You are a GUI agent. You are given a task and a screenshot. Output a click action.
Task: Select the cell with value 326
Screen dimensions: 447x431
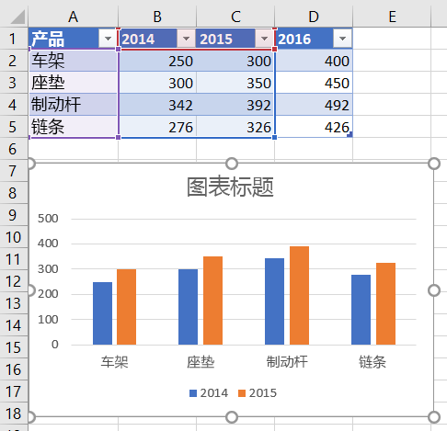coord(235,127)
